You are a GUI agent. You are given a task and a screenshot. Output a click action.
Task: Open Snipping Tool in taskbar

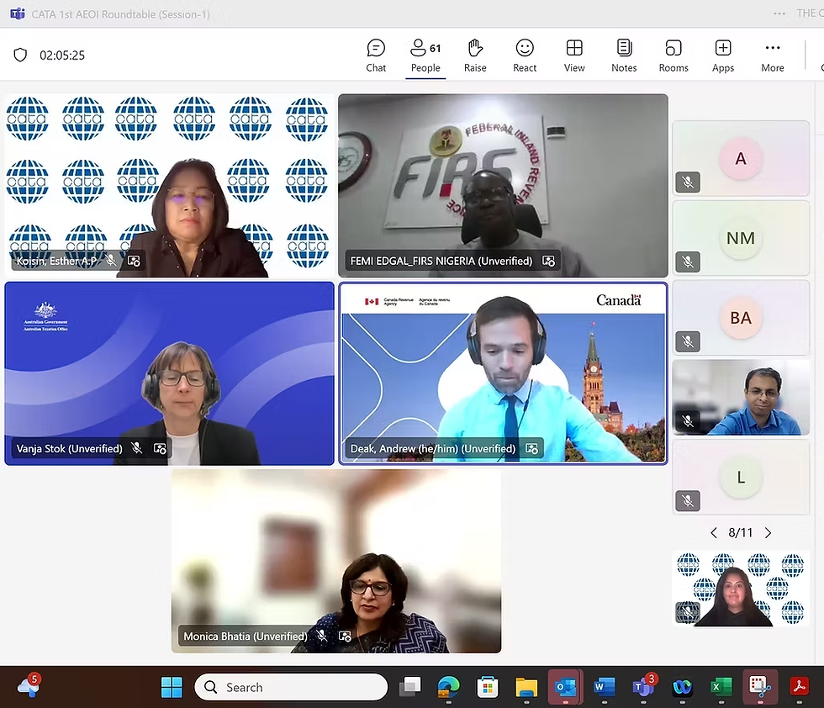(x=760, y=687)
